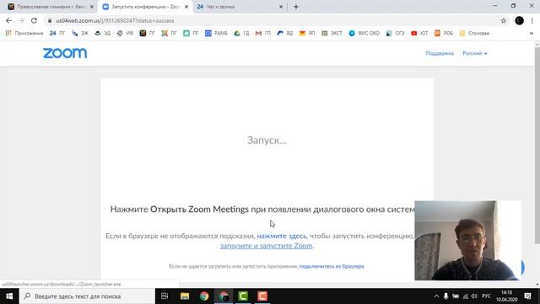
Task: Open the Chrome profile avatar
Action: click(520, 20)
